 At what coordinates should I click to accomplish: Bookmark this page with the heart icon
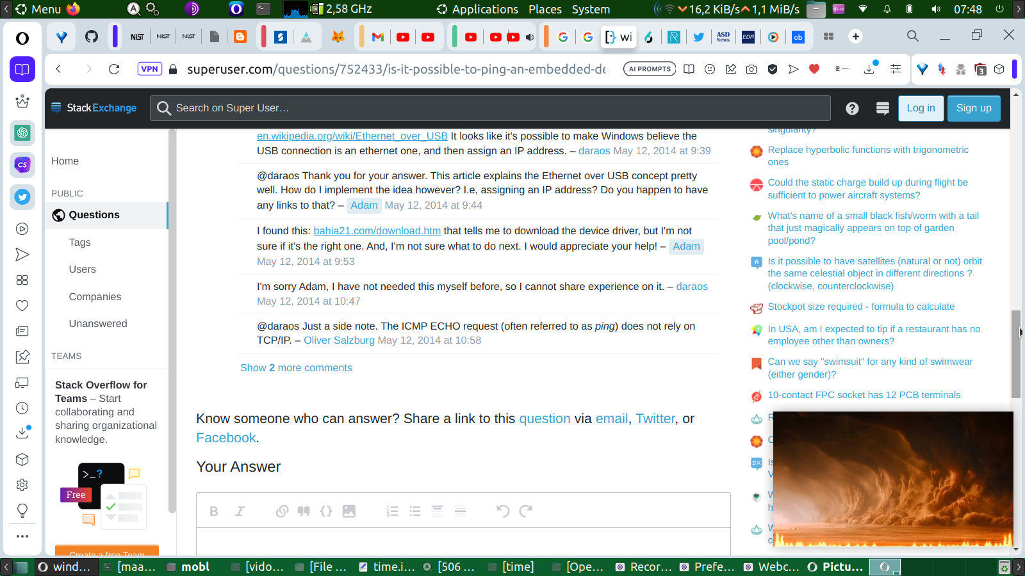[x=814, y=68]
